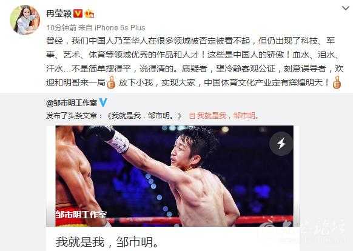
Task: Click the post text starting with 曾经
Action: (195, 62)
